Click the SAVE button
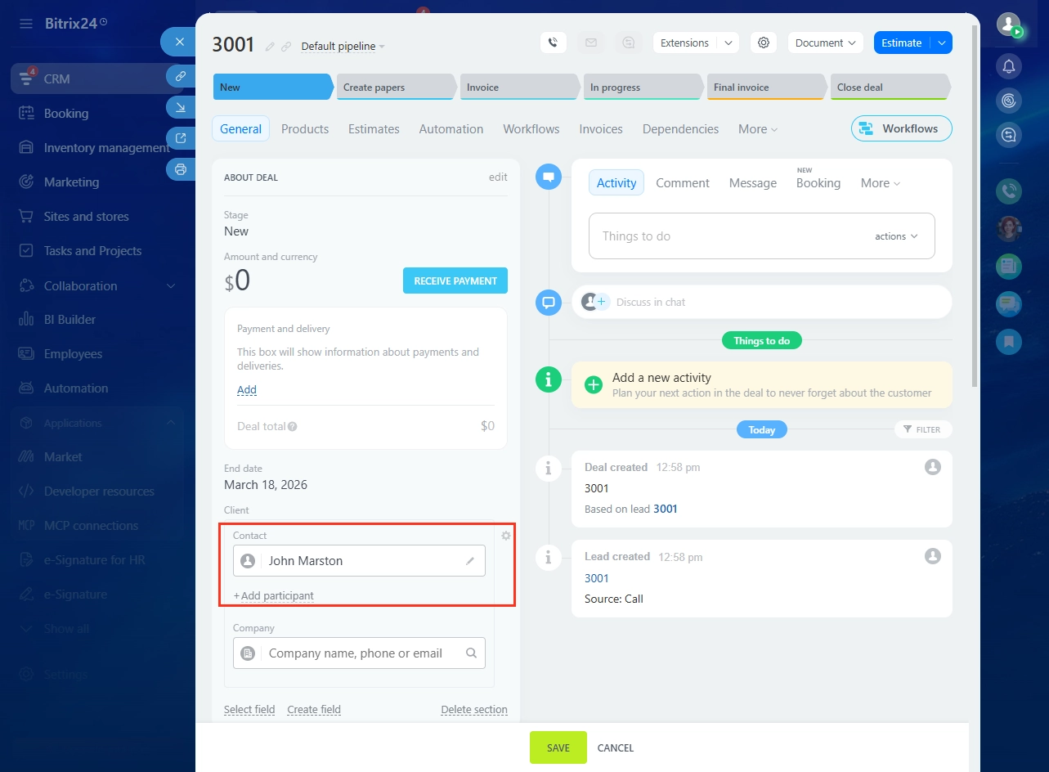 click(x=558, y=747)
